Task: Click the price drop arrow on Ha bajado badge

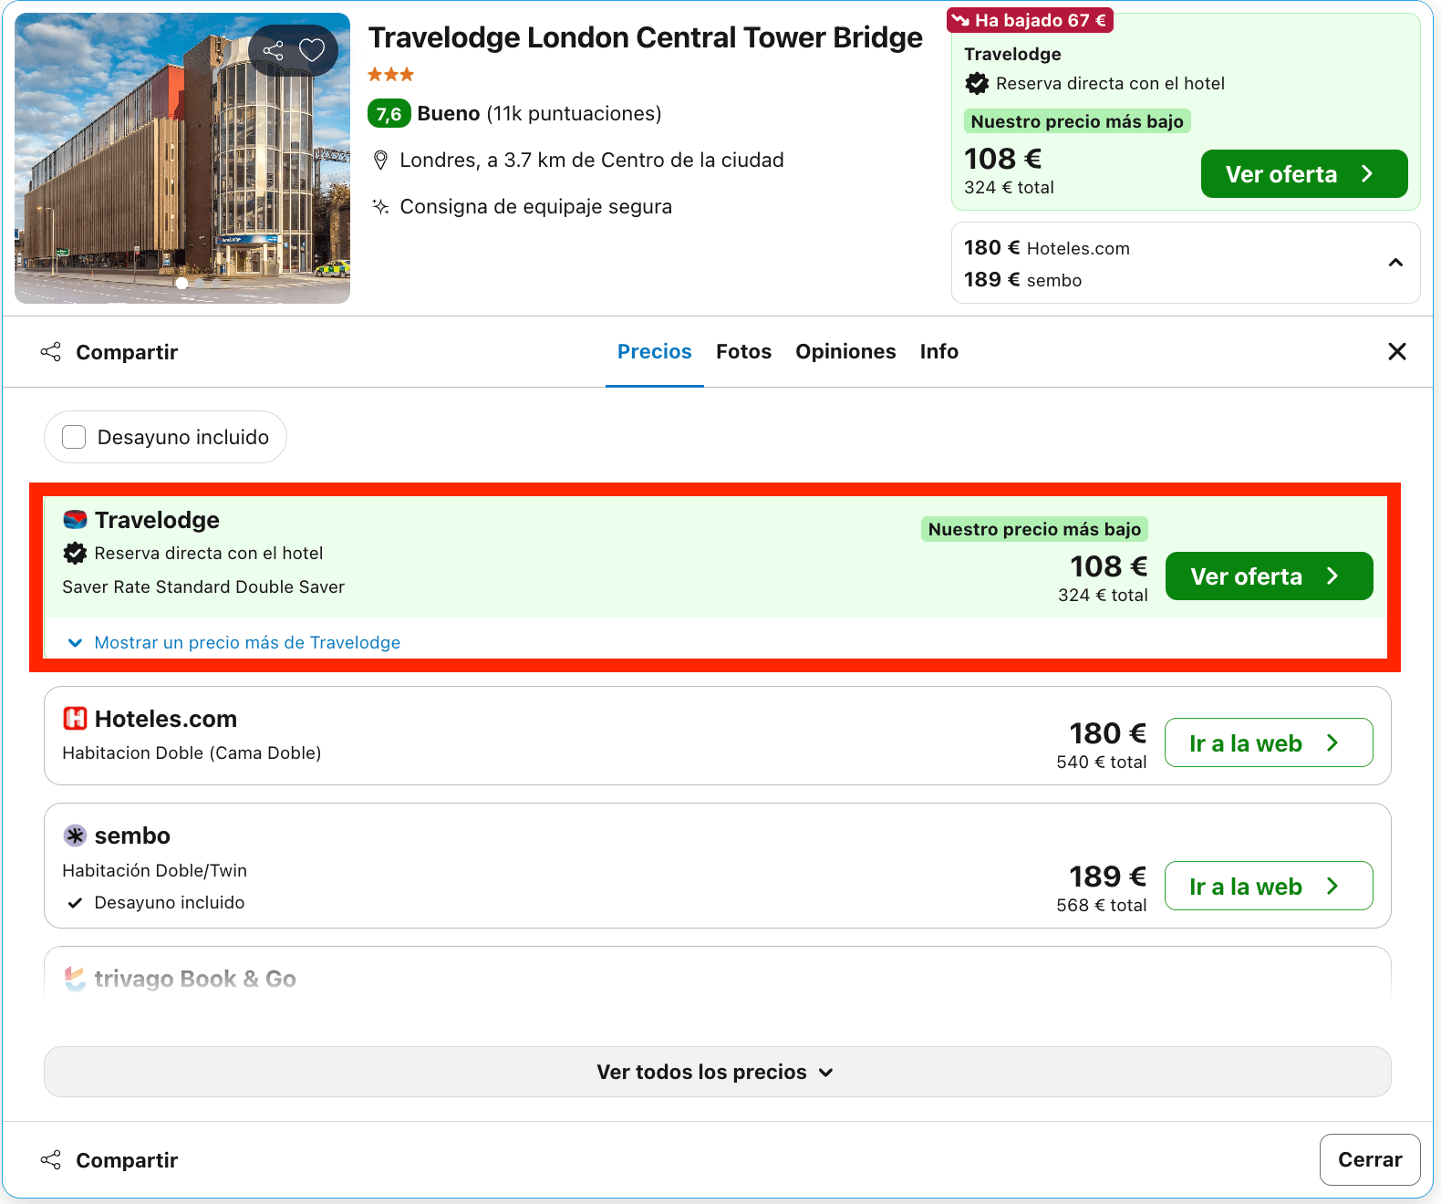Action: click(960, 20)
